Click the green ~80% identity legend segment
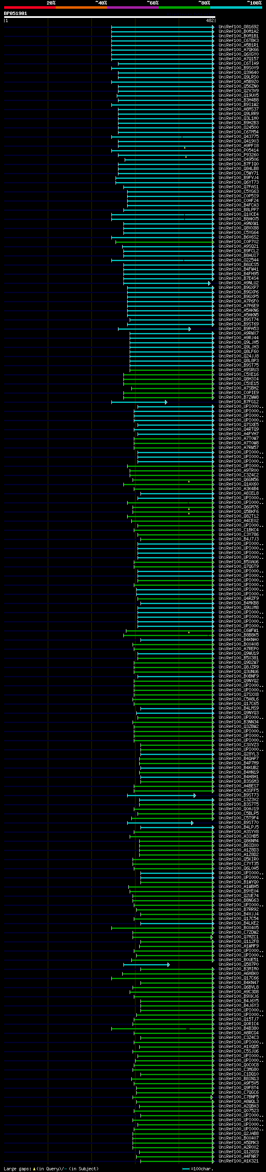The width and height of the screenshot is (266, 1172). (185, 7)
